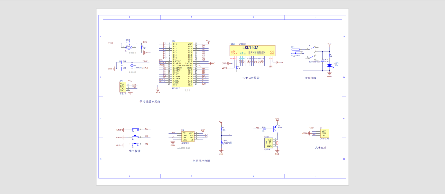
Task: Click the 光照强度检测 section label
Action: (x=201, y=161)
